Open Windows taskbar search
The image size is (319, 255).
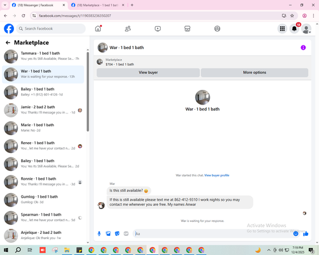pyautogui.click(x=18, y=250)
